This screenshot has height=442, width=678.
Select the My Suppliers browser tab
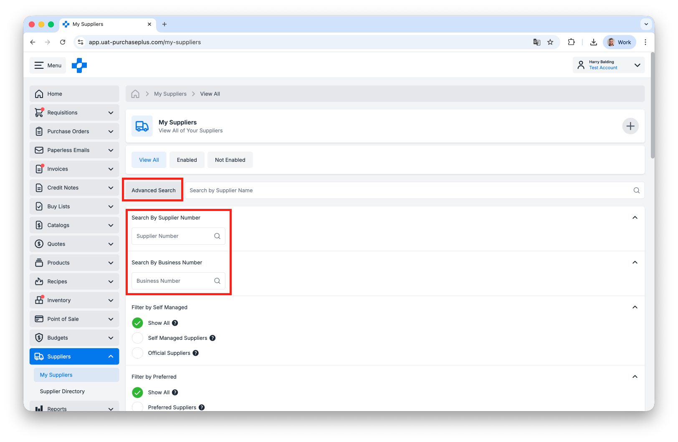point(108,24)
